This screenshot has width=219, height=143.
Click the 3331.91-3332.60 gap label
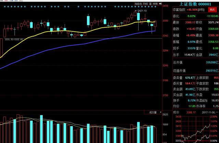click(14, 39)
